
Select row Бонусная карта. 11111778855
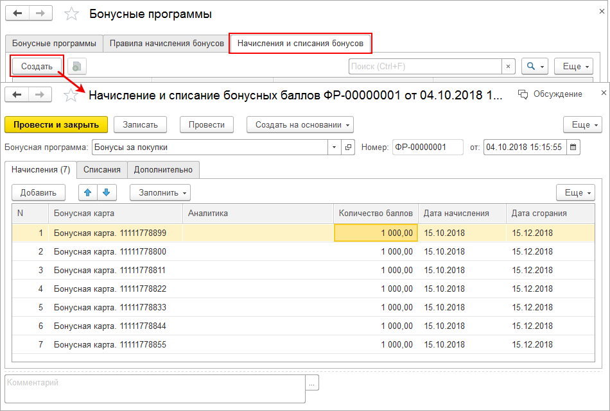tap(303, 344)
